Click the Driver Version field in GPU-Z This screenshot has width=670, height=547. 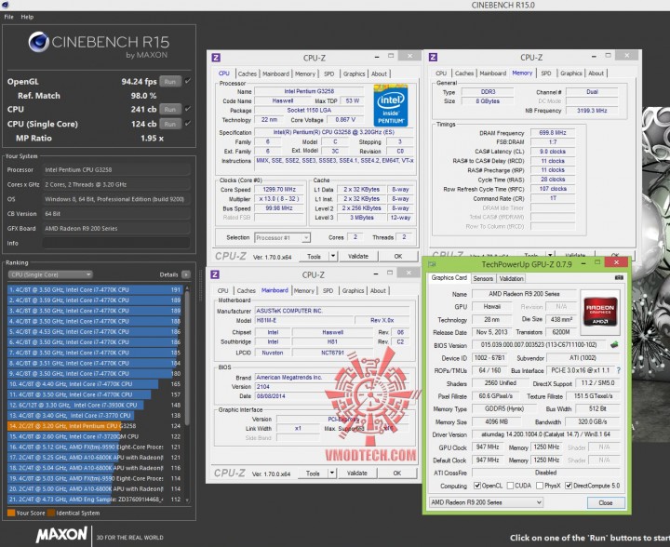[545, 434]
